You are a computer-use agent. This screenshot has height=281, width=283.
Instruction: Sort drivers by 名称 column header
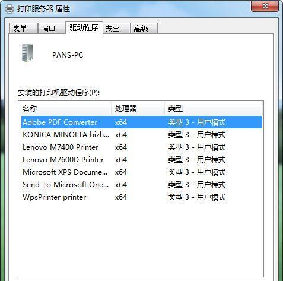pos(65,108)
